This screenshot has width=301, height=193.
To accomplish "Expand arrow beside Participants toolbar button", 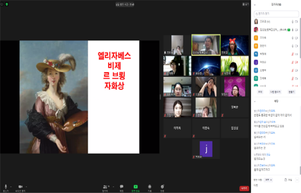I will (113, 187).
